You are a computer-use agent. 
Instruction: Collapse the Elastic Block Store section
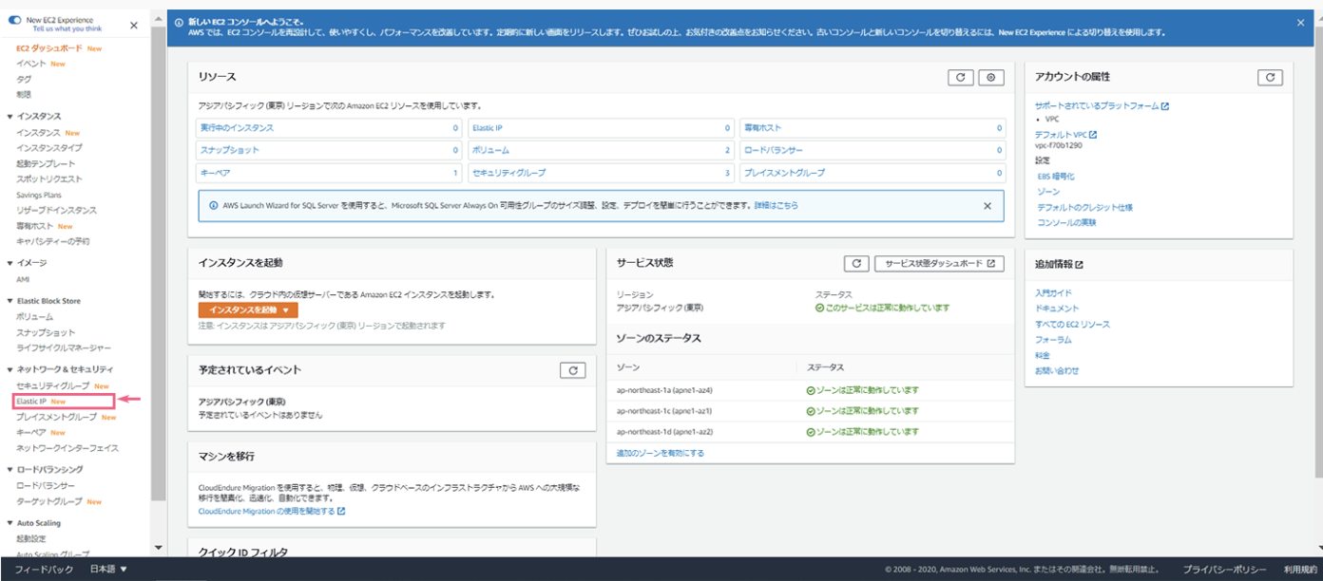click(x=10, y=301)
